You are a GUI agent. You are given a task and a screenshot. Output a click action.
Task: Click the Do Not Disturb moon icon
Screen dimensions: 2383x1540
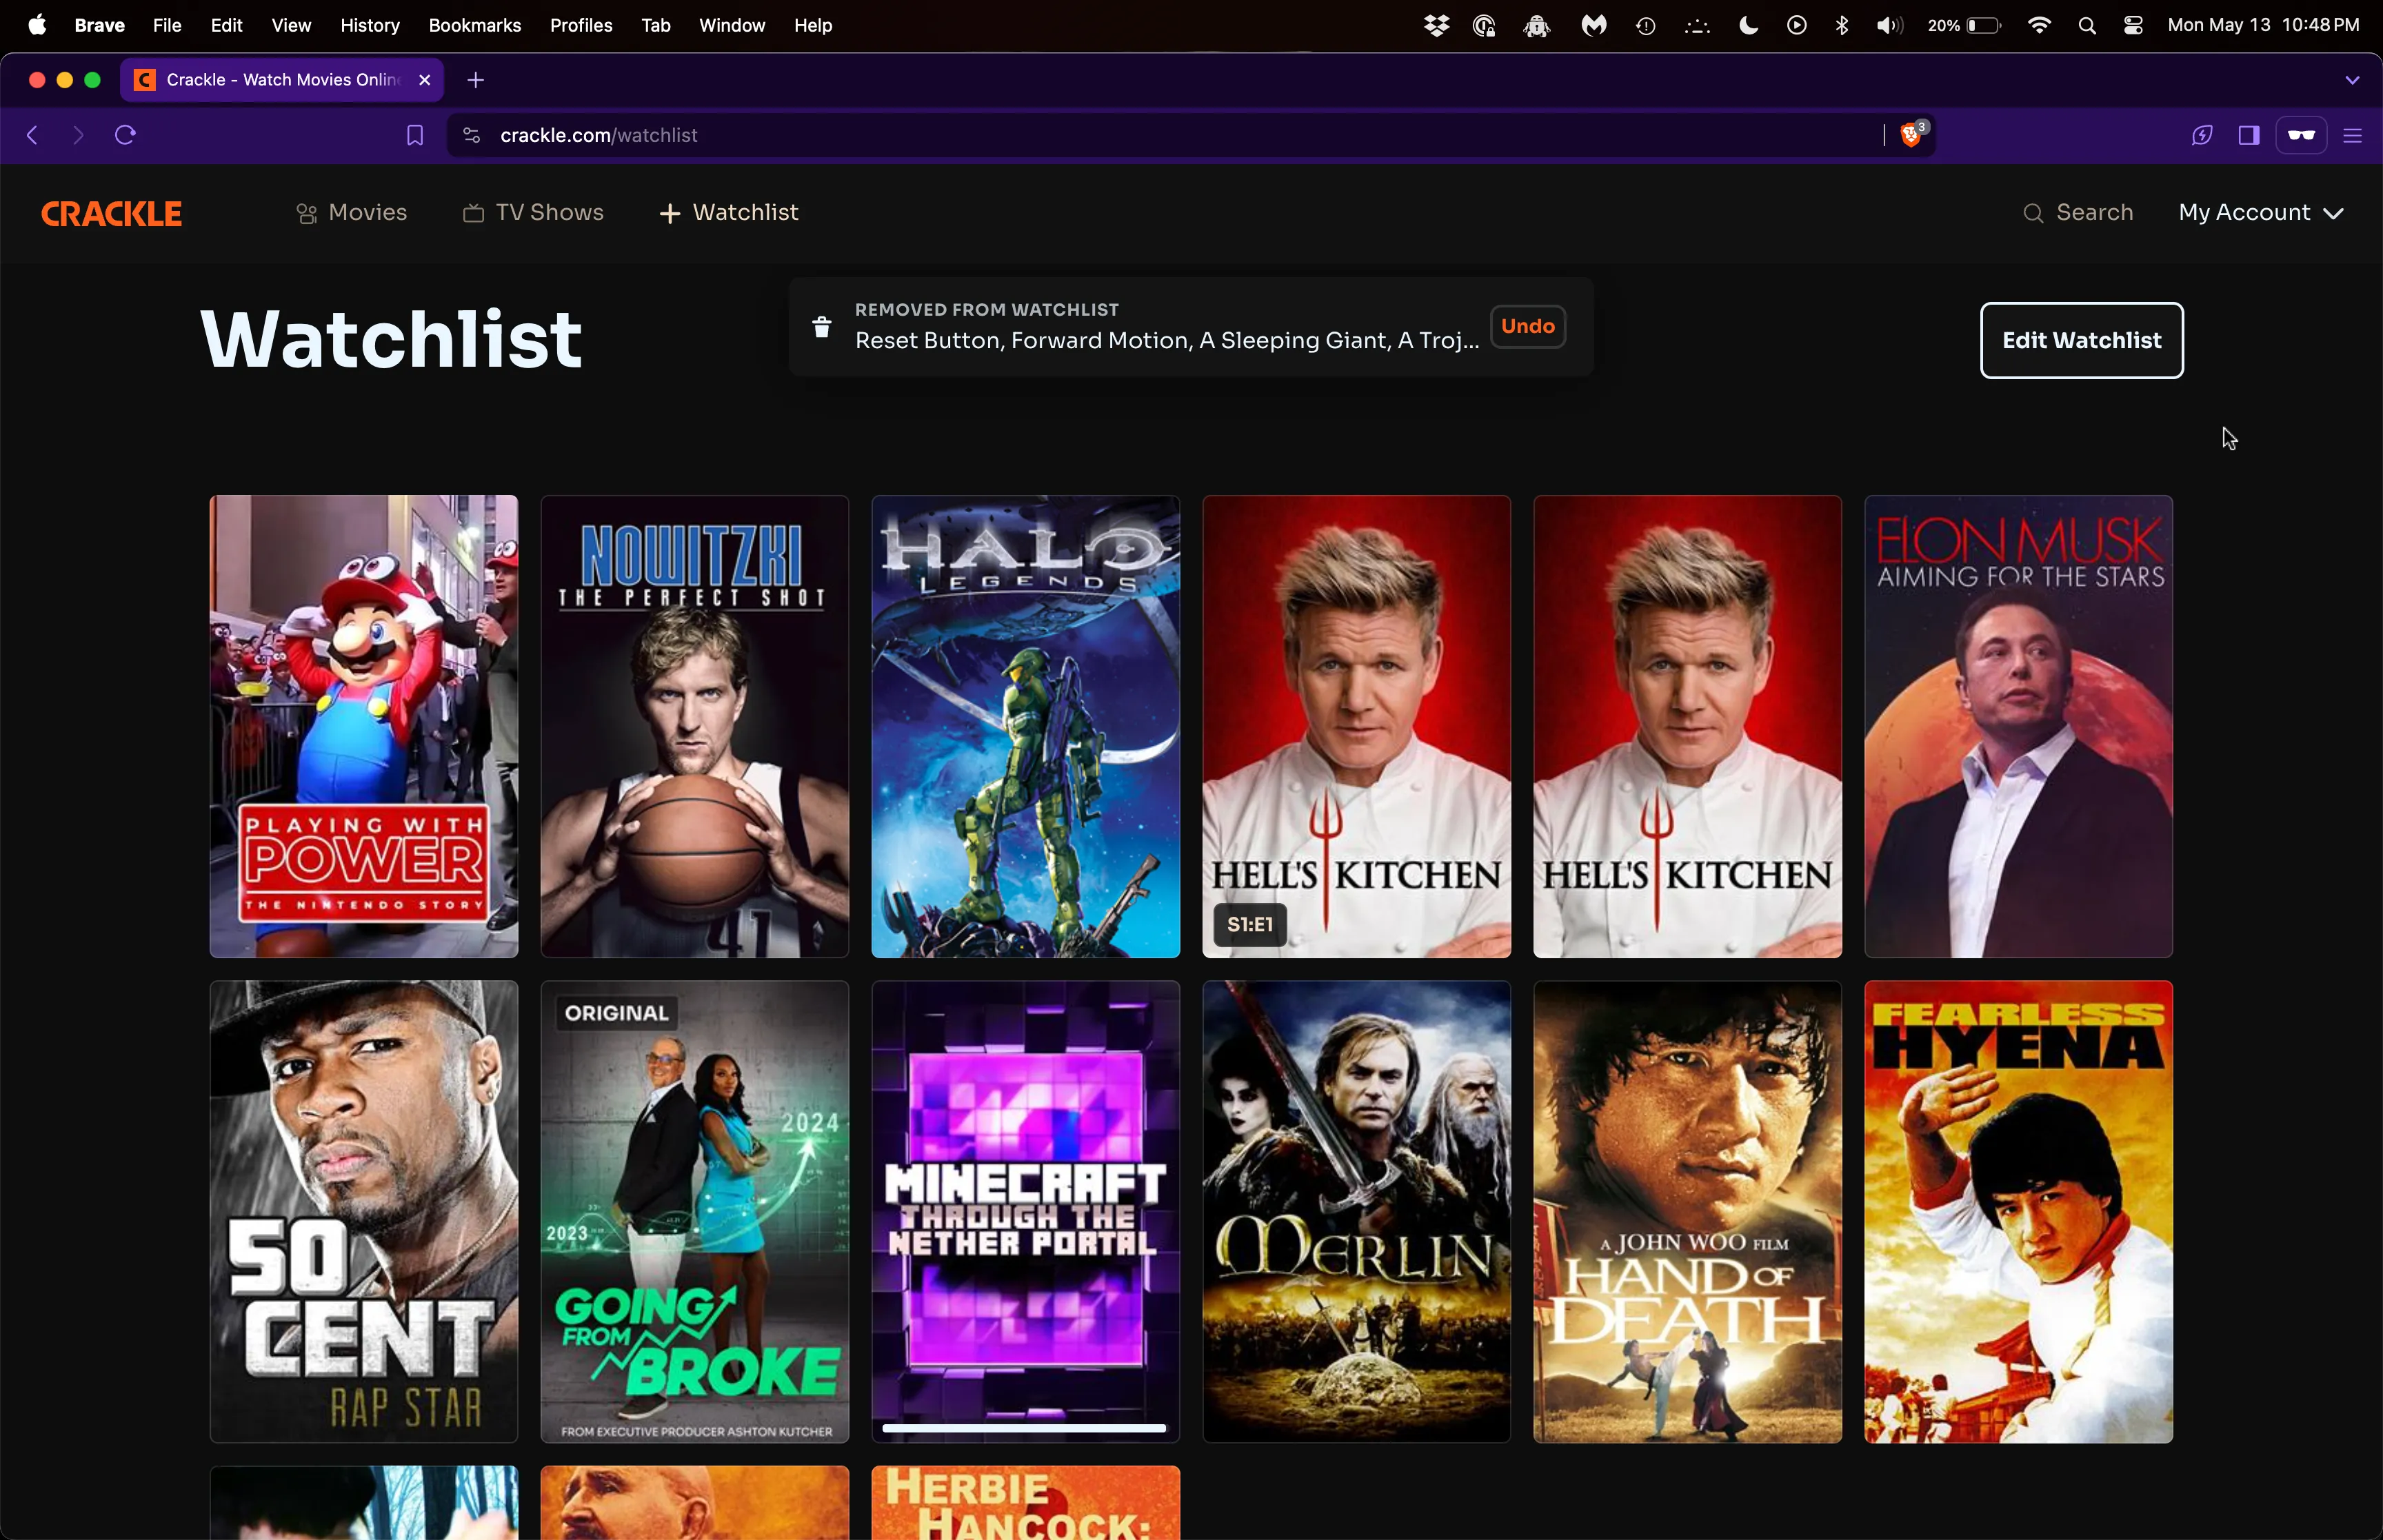point(1748,26)
